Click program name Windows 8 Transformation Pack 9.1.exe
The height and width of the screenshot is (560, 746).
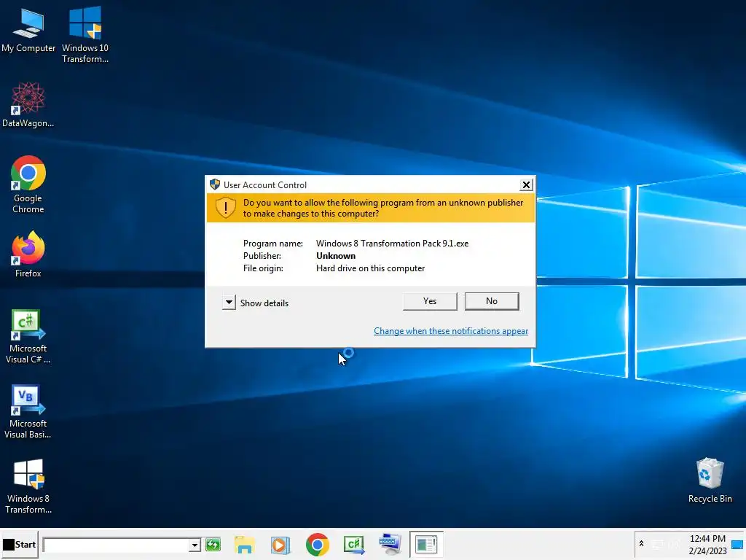coord(392,244)
